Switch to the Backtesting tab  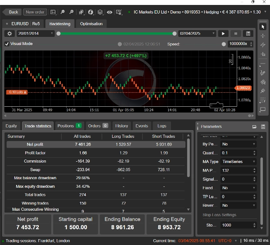[60, 24]
